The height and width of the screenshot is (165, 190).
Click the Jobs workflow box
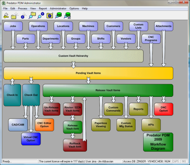pos(13,26)
